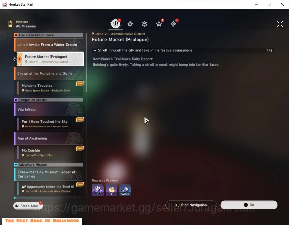289x225 pixels.
Task: Collapse the Age of Awakening group
Action: click(49, 138)
